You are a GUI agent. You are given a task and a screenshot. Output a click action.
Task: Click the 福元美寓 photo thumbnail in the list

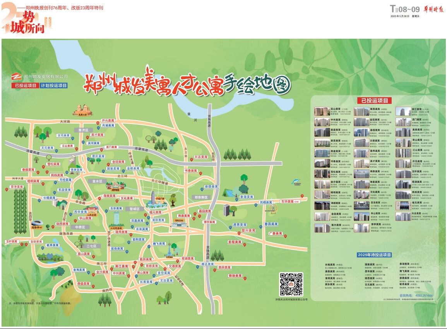(403, 205)
